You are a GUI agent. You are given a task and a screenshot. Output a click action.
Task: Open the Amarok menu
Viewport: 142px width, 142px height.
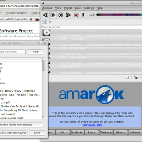click(47, 8)
